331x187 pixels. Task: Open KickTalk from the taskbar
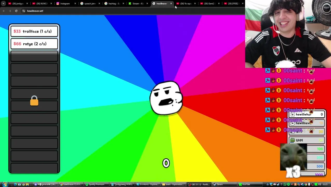click(250, 184)
